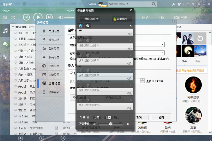
Task: Expand the audio output device dropdown
Action: point(163,44)
